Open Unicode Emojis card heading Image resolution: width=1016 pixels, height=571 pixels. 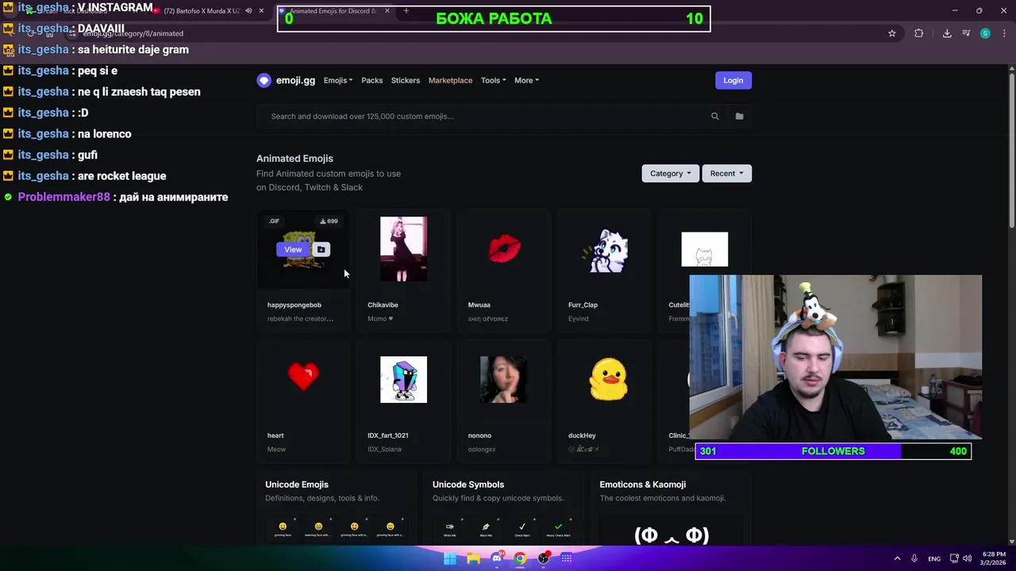tap(297, 485)
